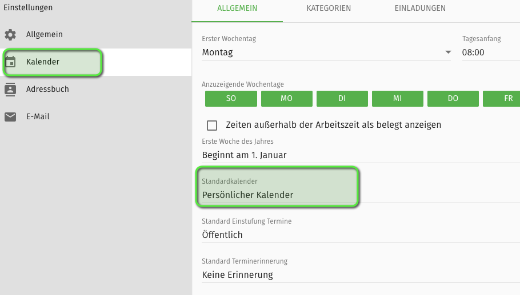Viewport: 520px width, 295px height.
Task: Switch to the Einladungen tab
Action: [420, 9]
